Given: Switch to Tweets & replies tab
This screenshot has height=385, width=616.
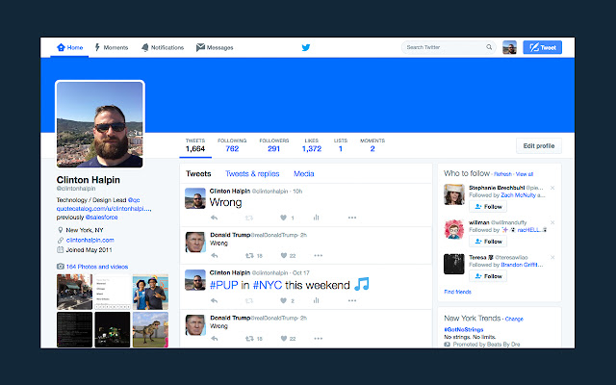Looking at the screenshot, I should [x=252, y=174].
